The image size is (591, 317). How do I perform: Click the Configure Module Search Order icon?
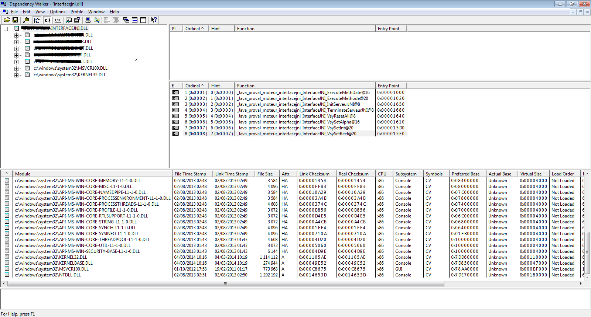tap(96, 20)
